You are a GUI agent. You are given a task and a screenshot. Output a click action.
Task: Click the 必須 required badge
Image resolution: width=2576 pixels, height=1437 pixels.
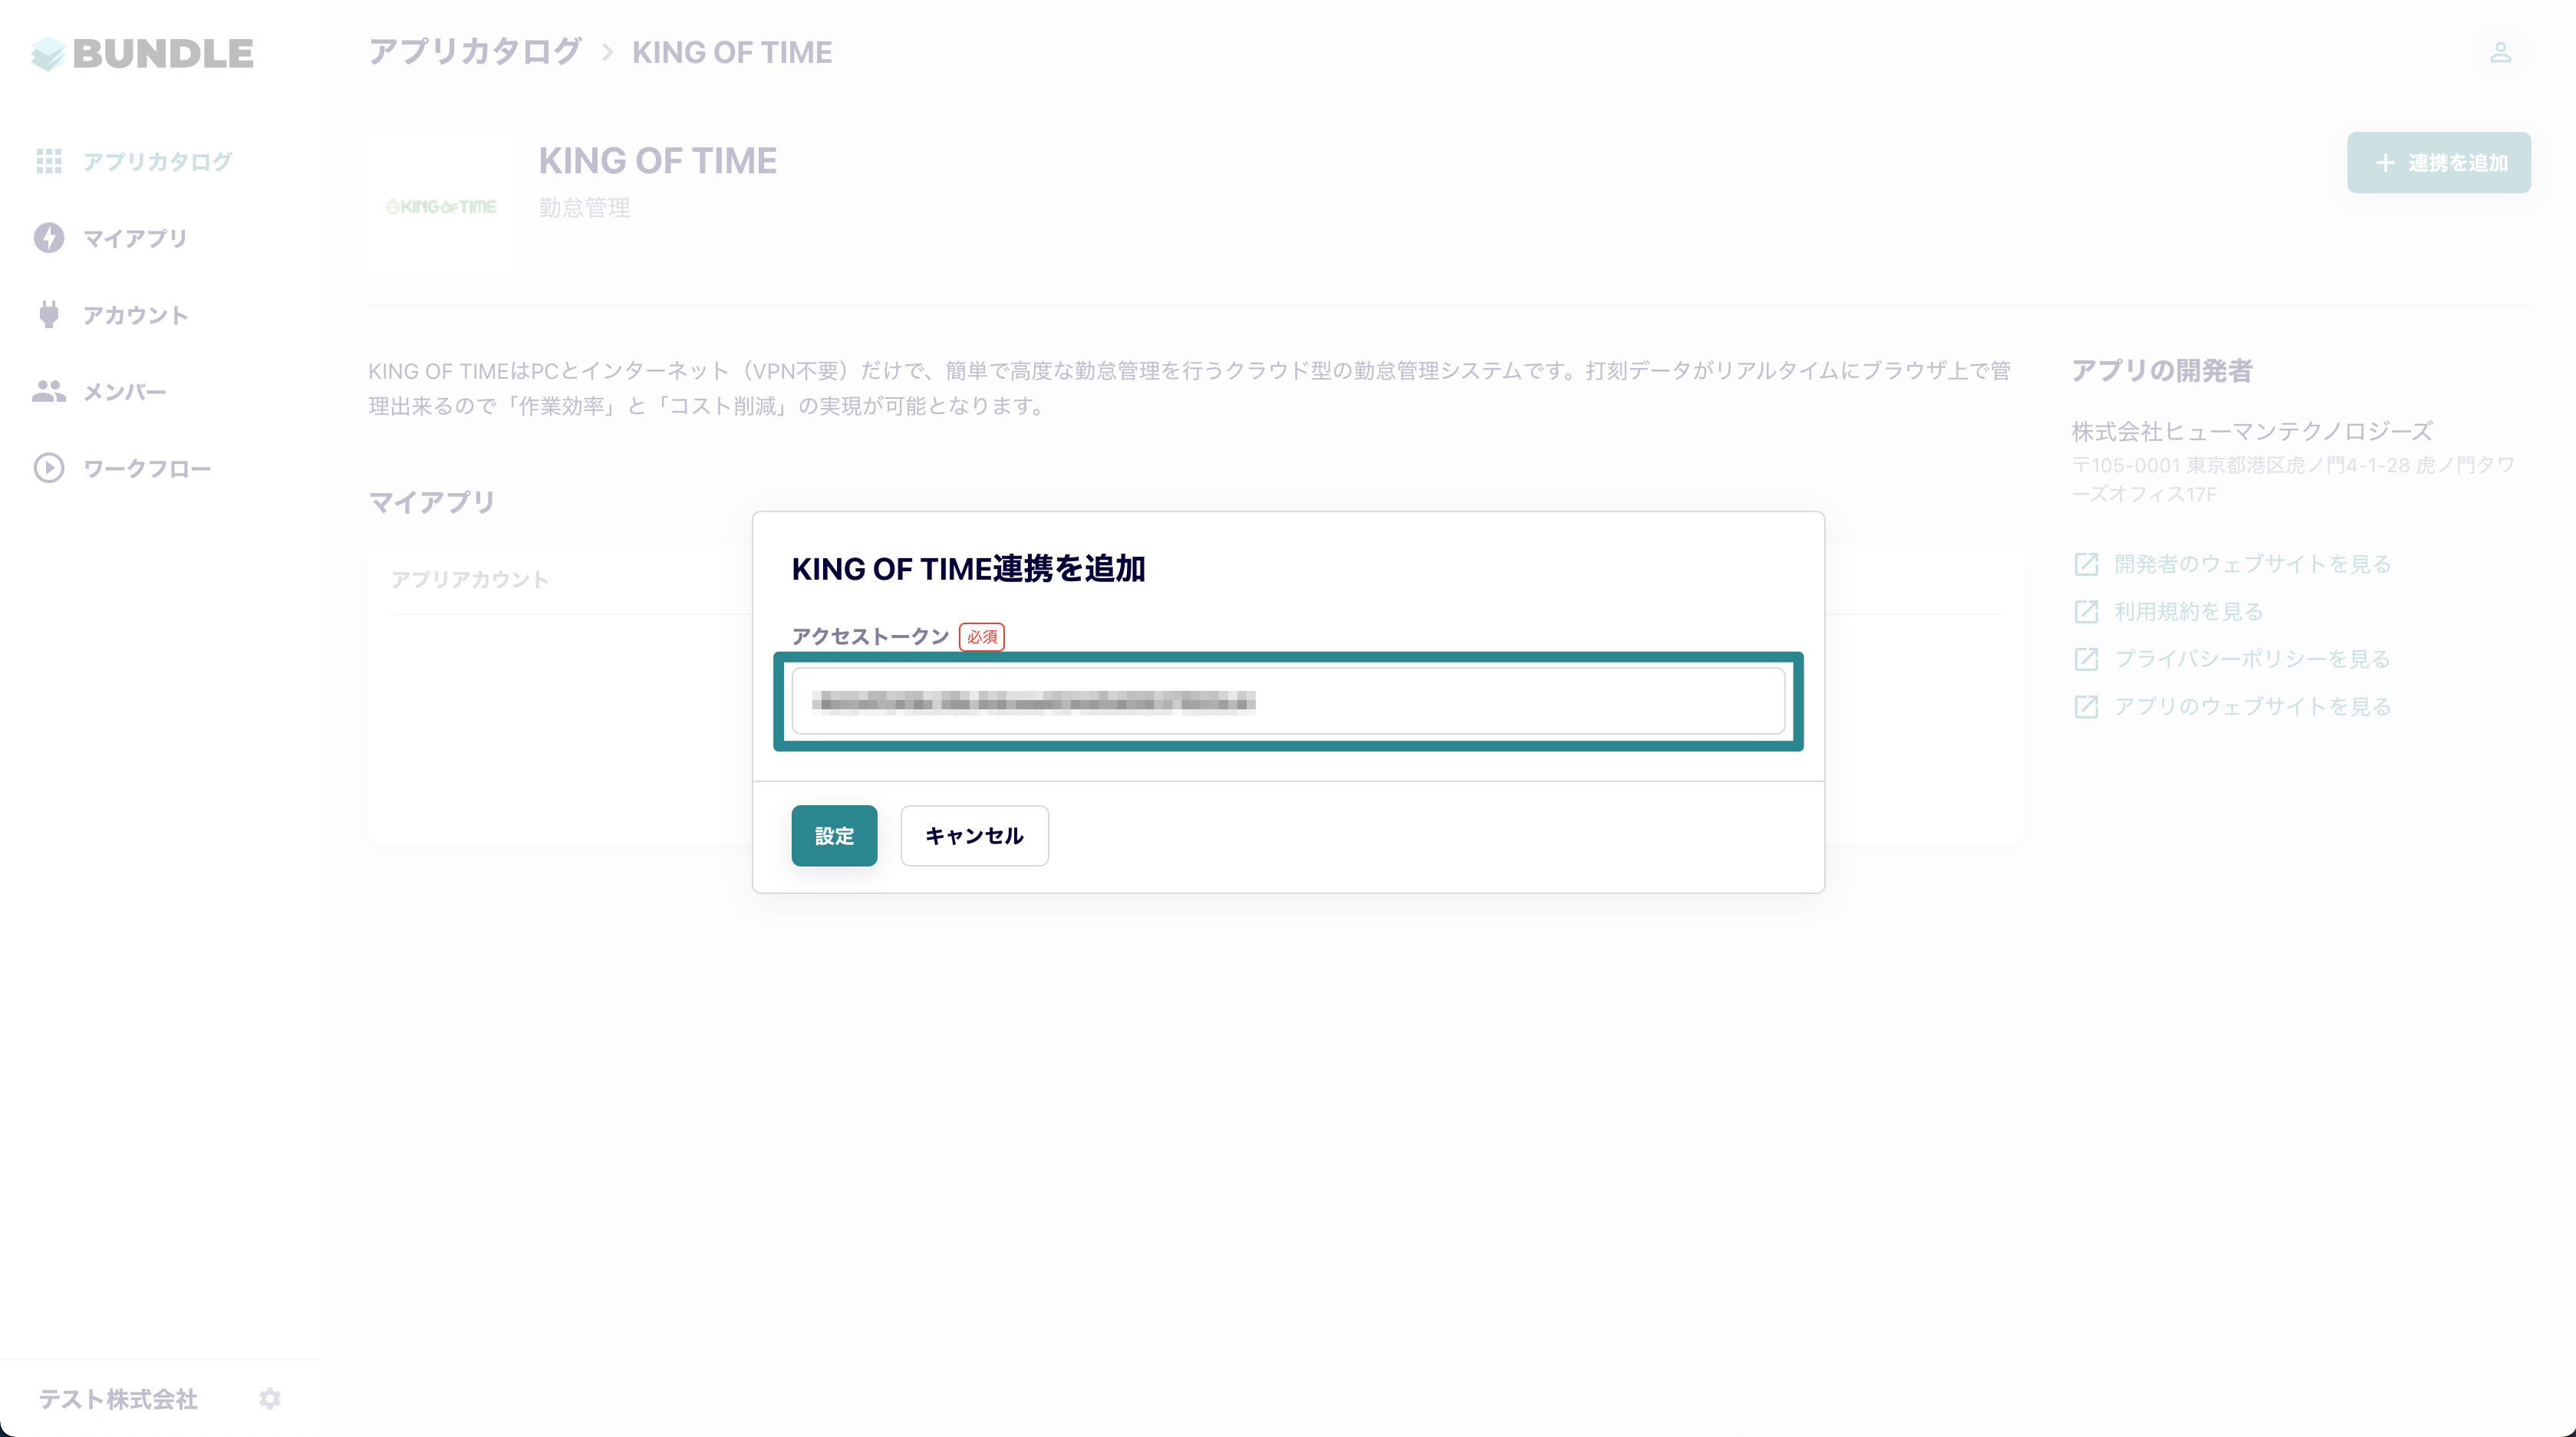coord(981,636)
